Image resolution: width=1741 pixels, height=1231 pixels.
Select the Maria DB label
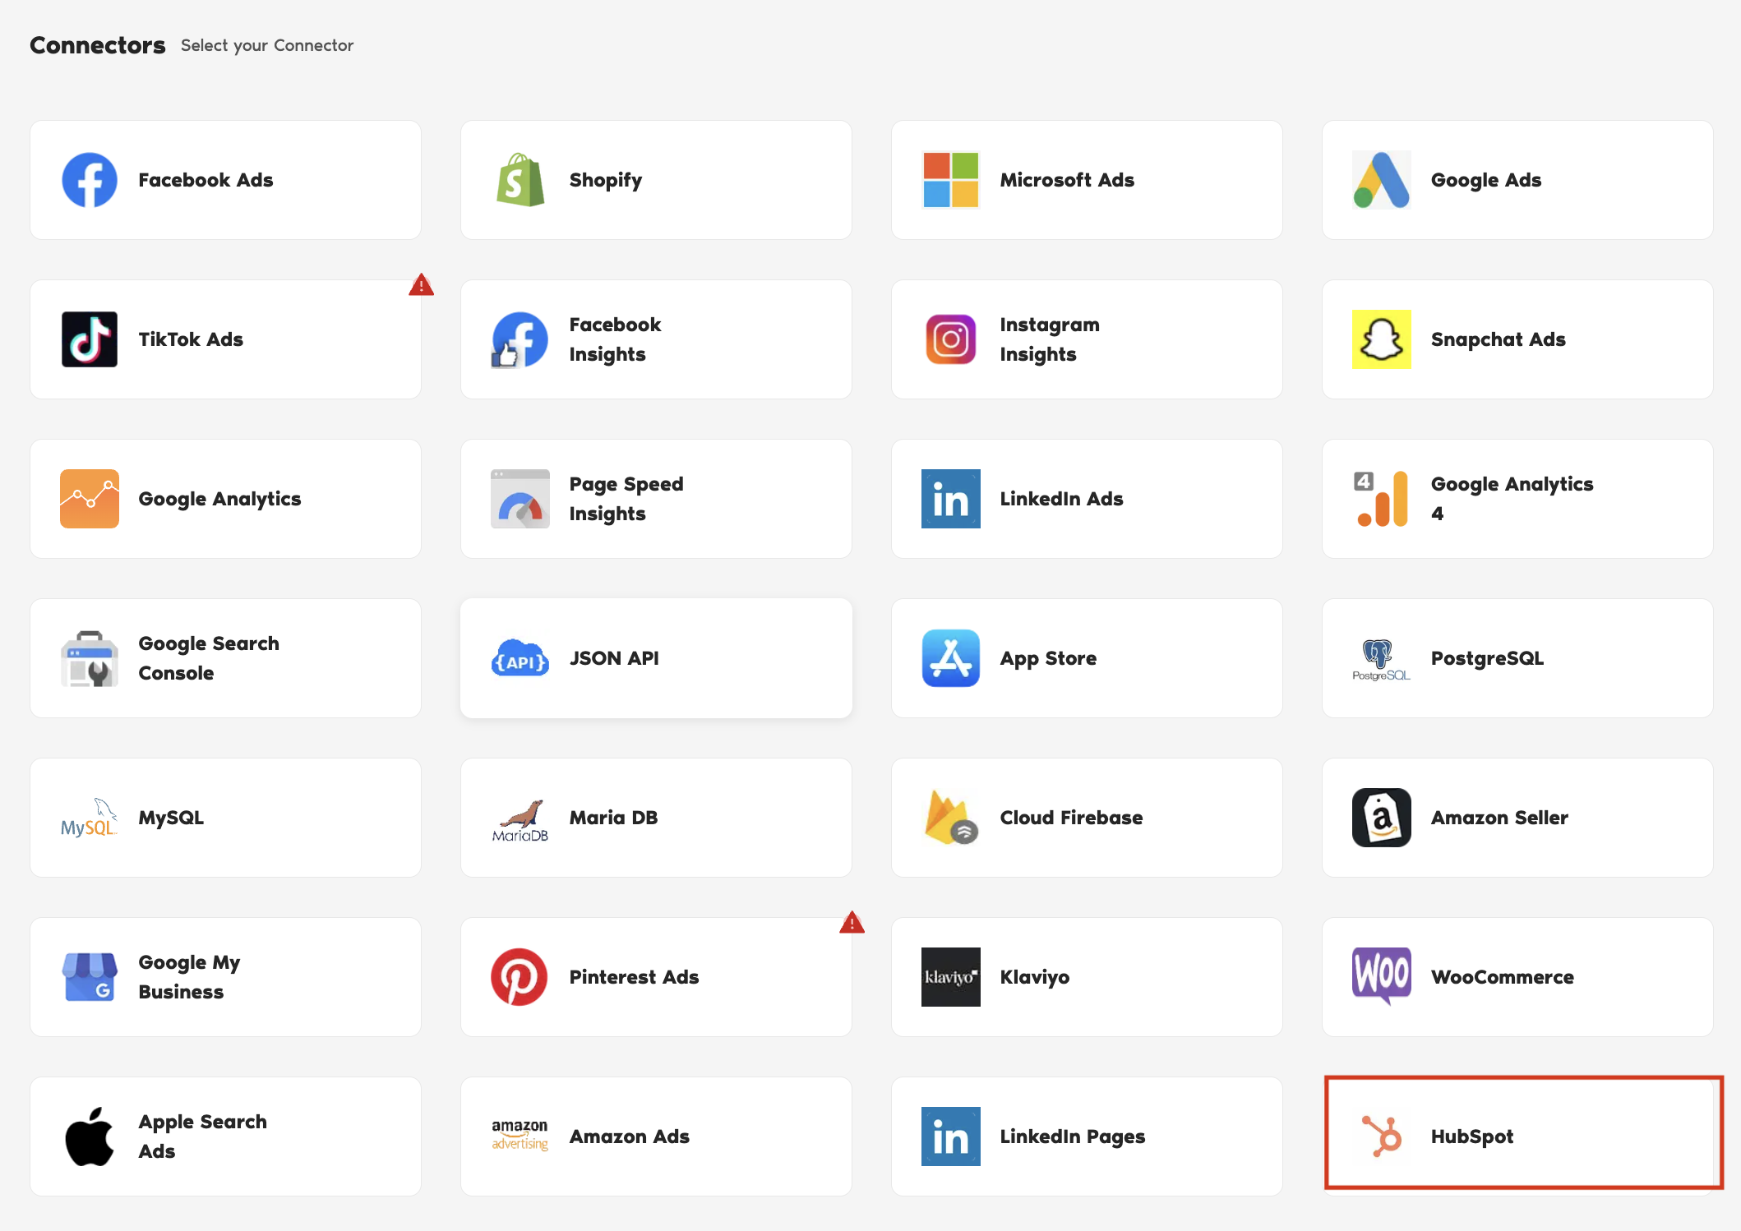(613, 818)
